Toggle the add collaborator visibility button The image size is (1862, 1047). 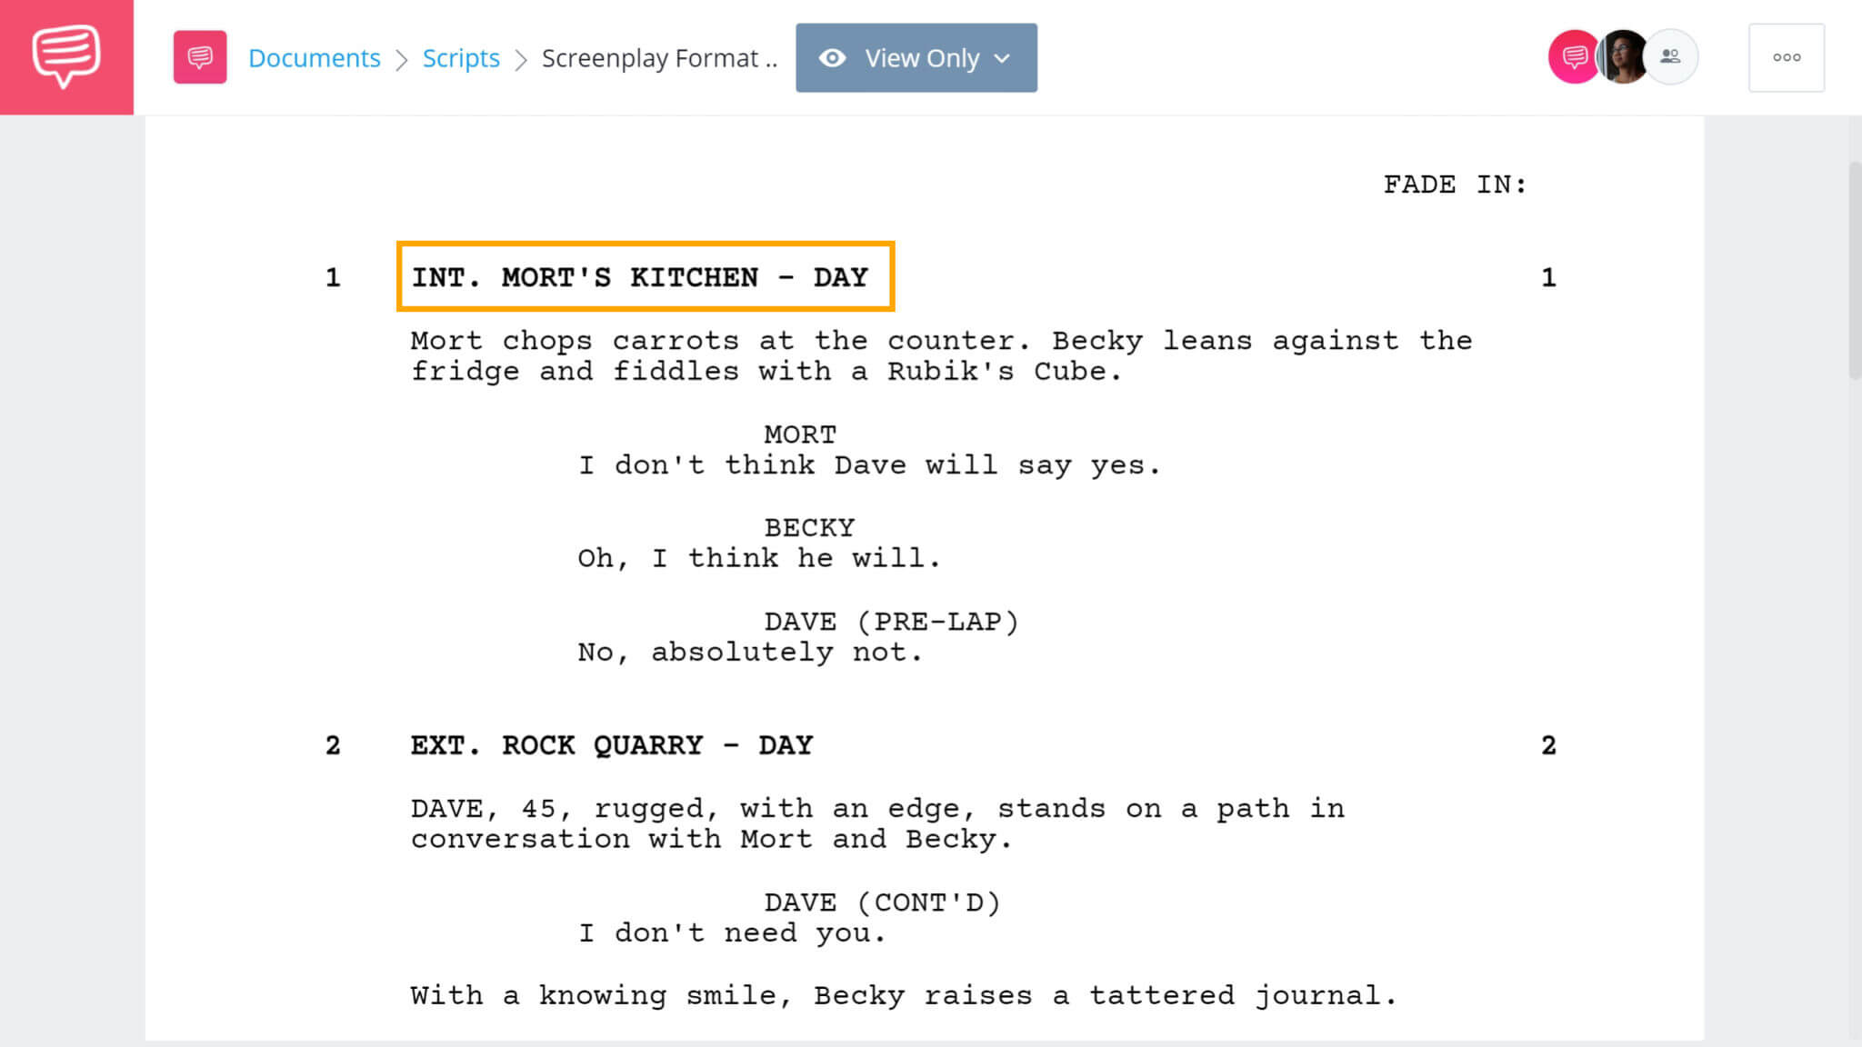coord(1670,57)
